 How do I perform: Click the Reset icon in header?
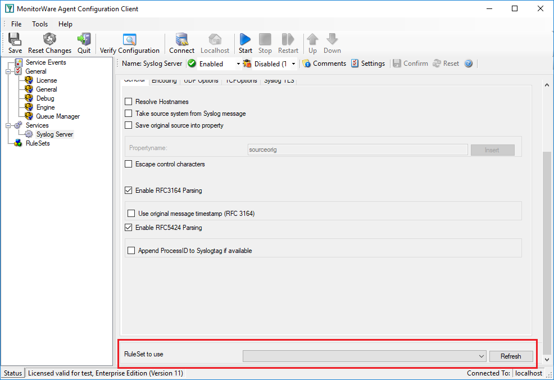point(446,64)
